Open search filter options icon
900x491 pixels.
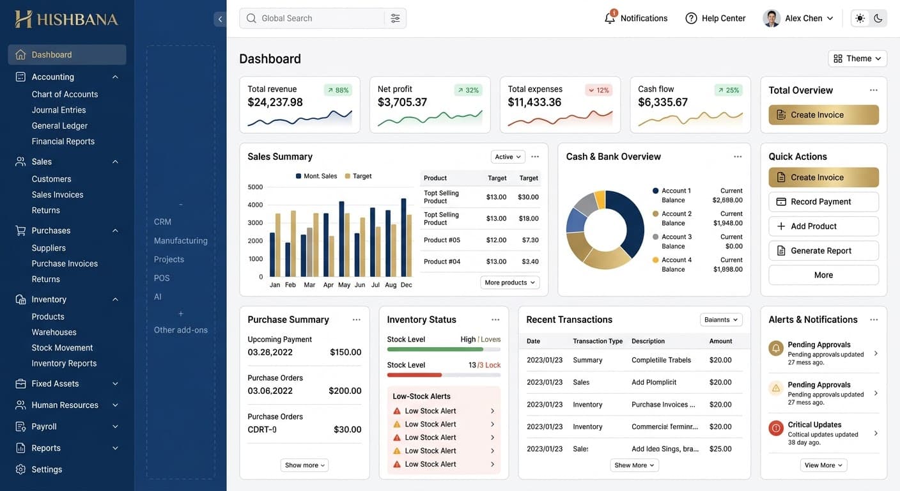tap(395, 19)
